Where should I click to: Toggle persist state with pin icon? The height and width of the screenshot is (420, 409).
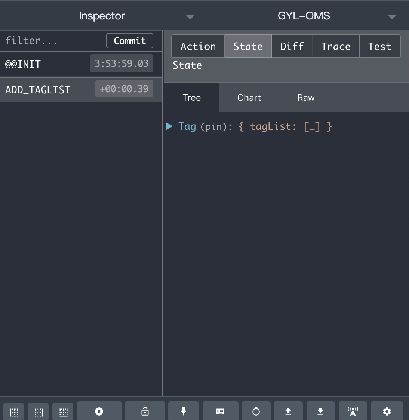pos(184,411)
